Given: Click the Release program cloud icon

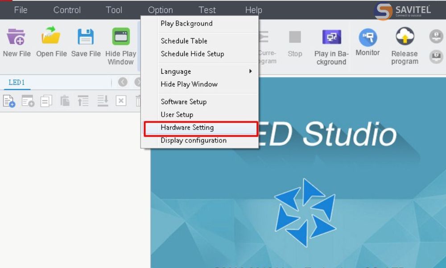Looking at the screenshot, I should point(405,36).
